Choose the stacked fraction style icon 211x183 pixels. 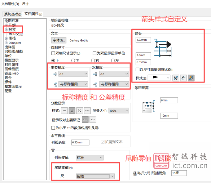point(72,111)
